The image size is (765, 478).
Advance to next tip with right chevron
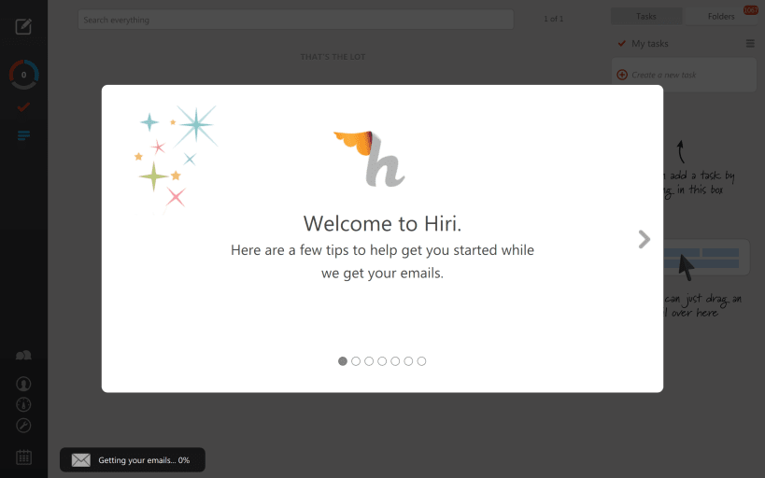[x=644, y=239]
